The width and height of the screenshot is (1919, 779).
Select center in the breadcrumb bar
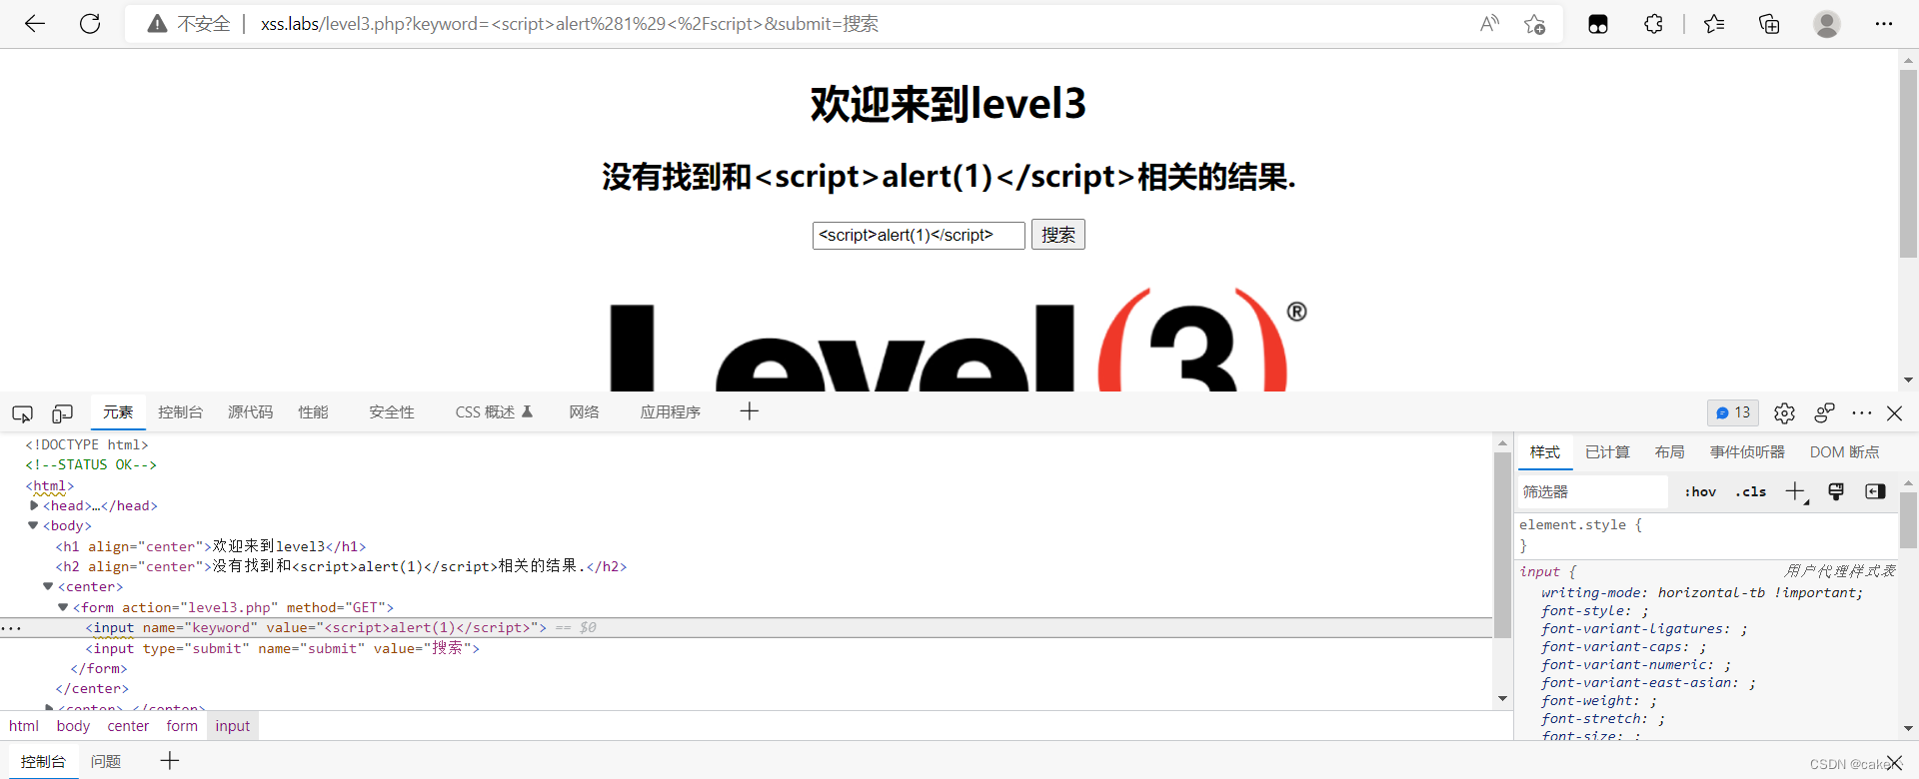[128, 726]
